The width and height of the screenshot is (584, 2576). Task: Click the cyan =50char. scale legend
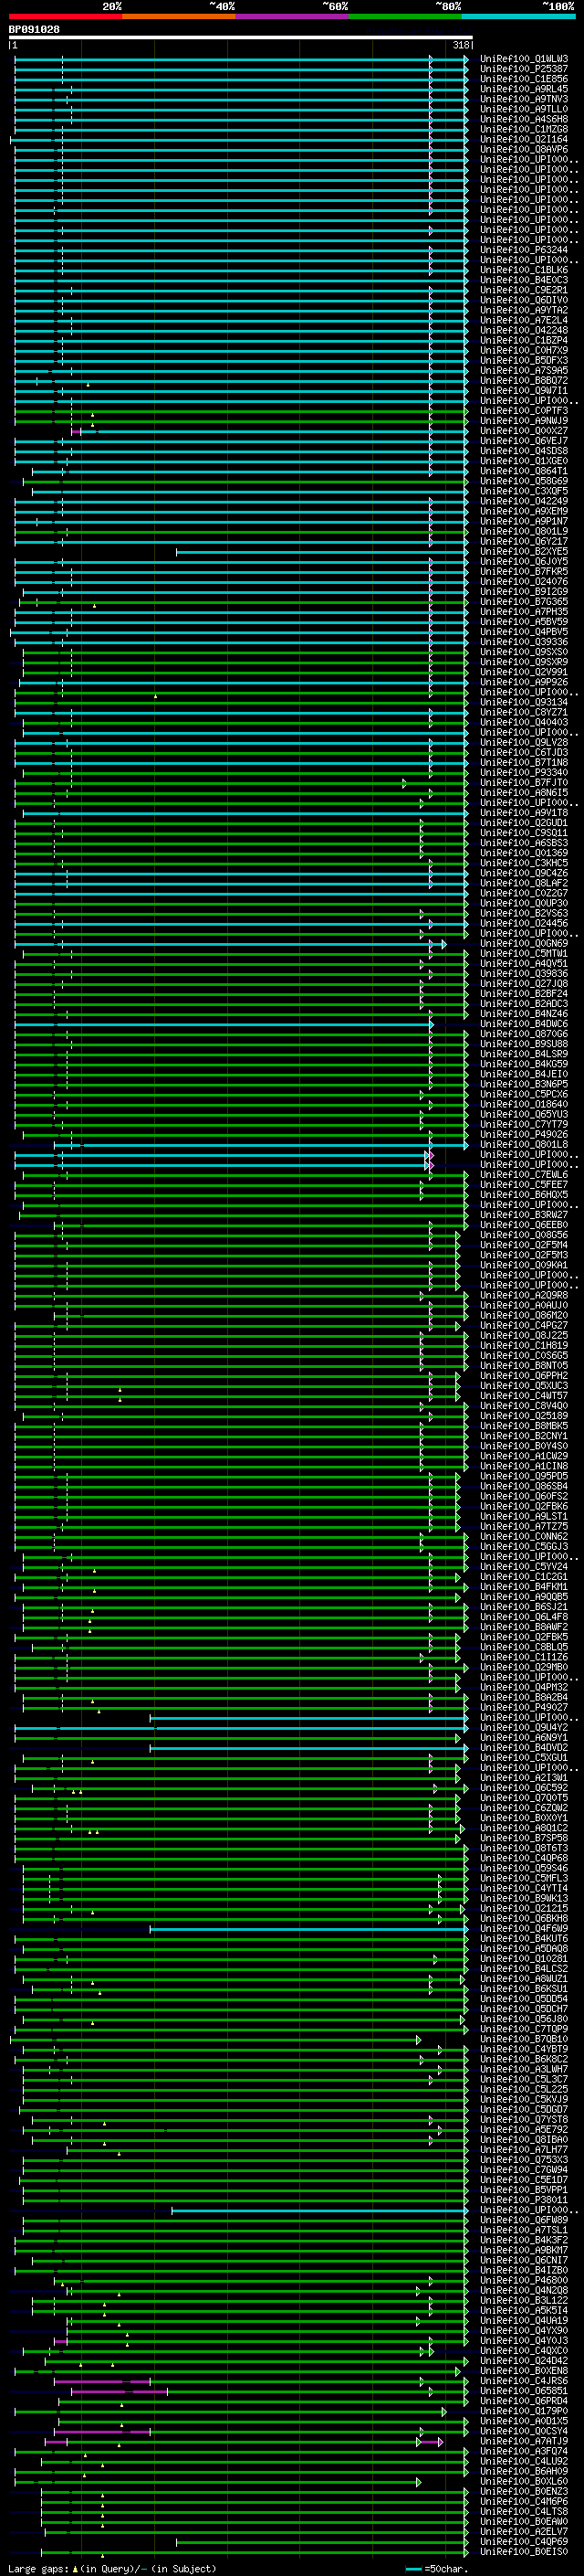[x=437, y=2569]
